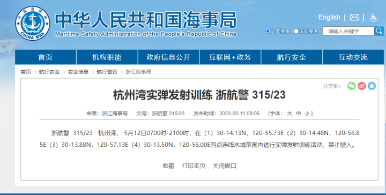386x195 pixels.
Task: Open 航行警告 breadcrumb link
Action: coord(107,72)
